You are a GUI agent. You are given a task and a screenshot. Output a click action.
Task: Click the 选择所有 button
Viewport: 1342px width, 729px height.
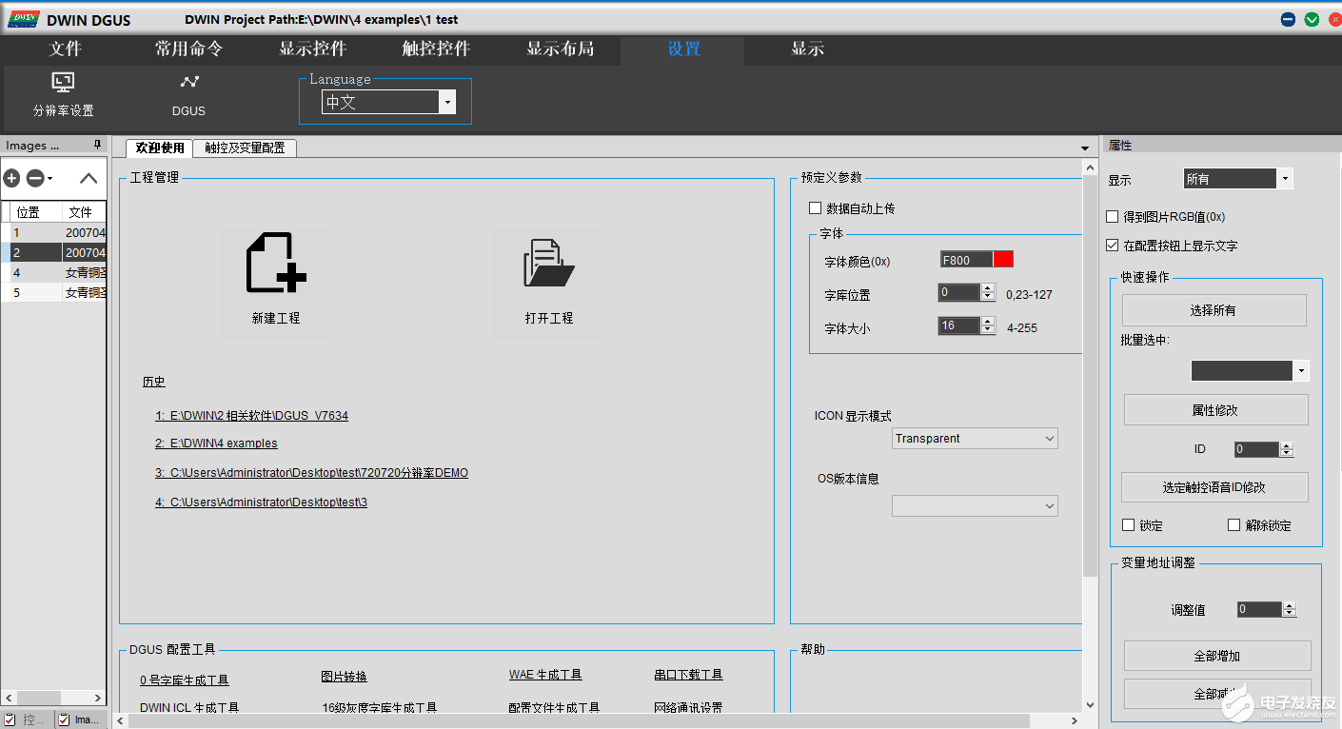1214,310
